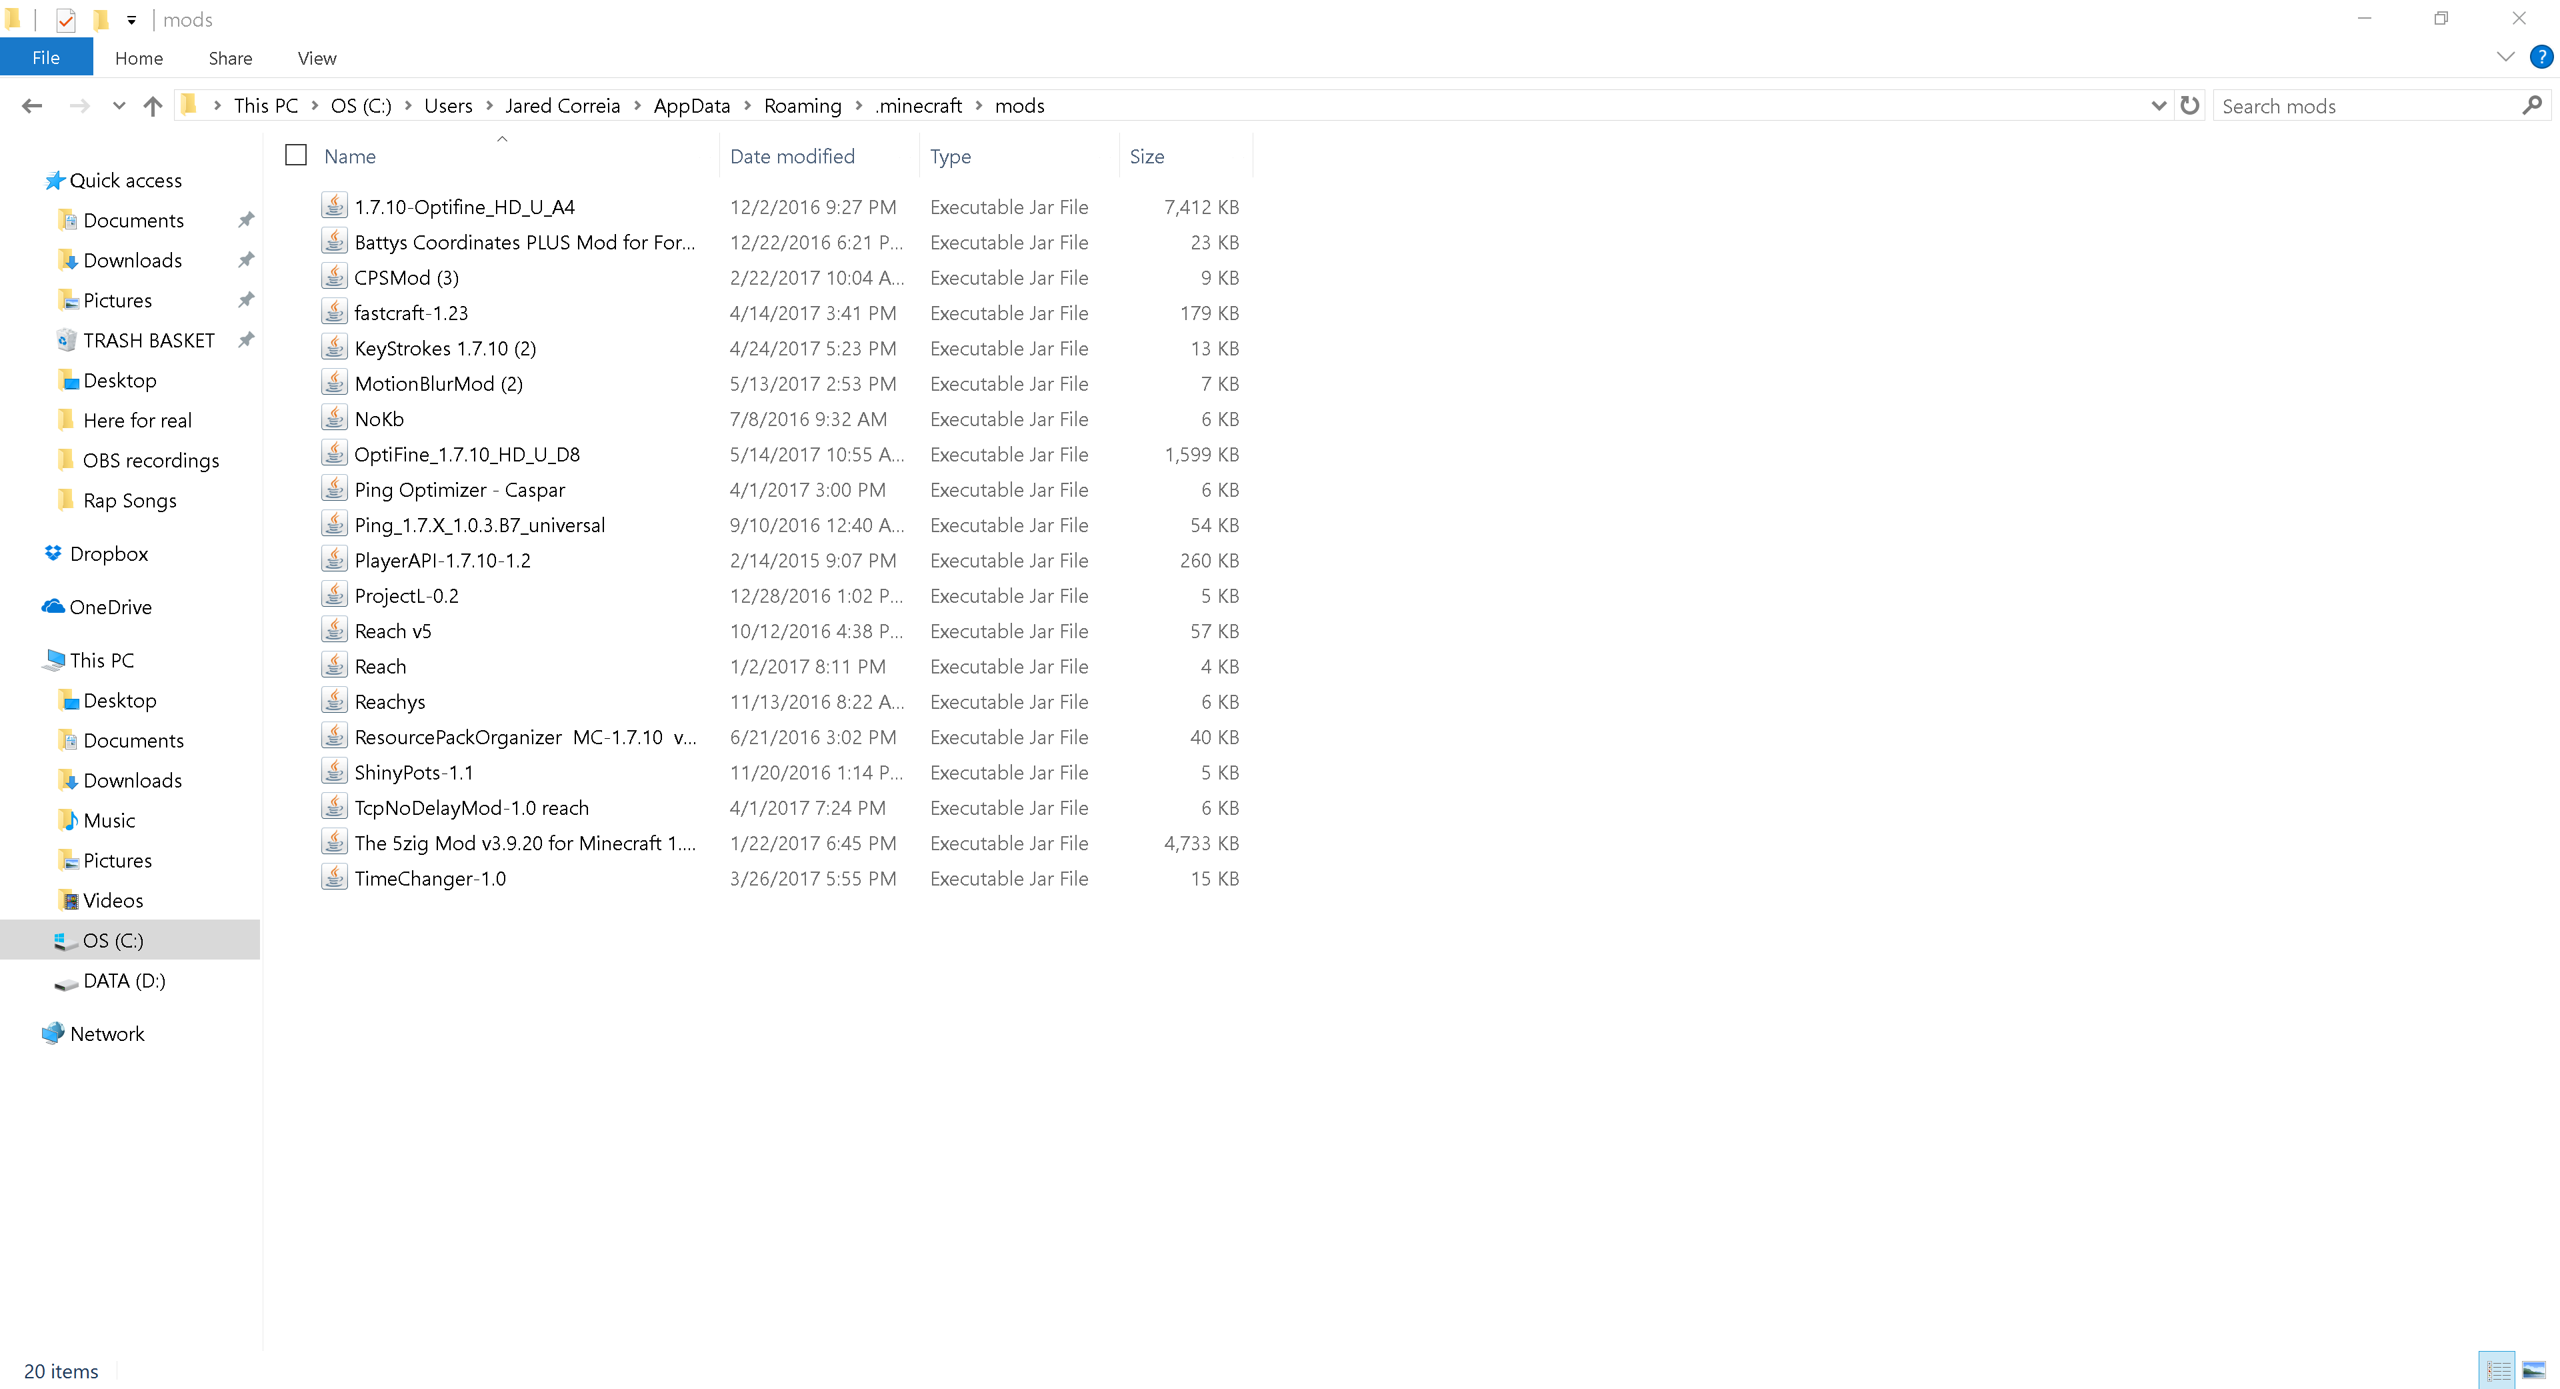Click the Back navigation arrow

tap(32, 105)
